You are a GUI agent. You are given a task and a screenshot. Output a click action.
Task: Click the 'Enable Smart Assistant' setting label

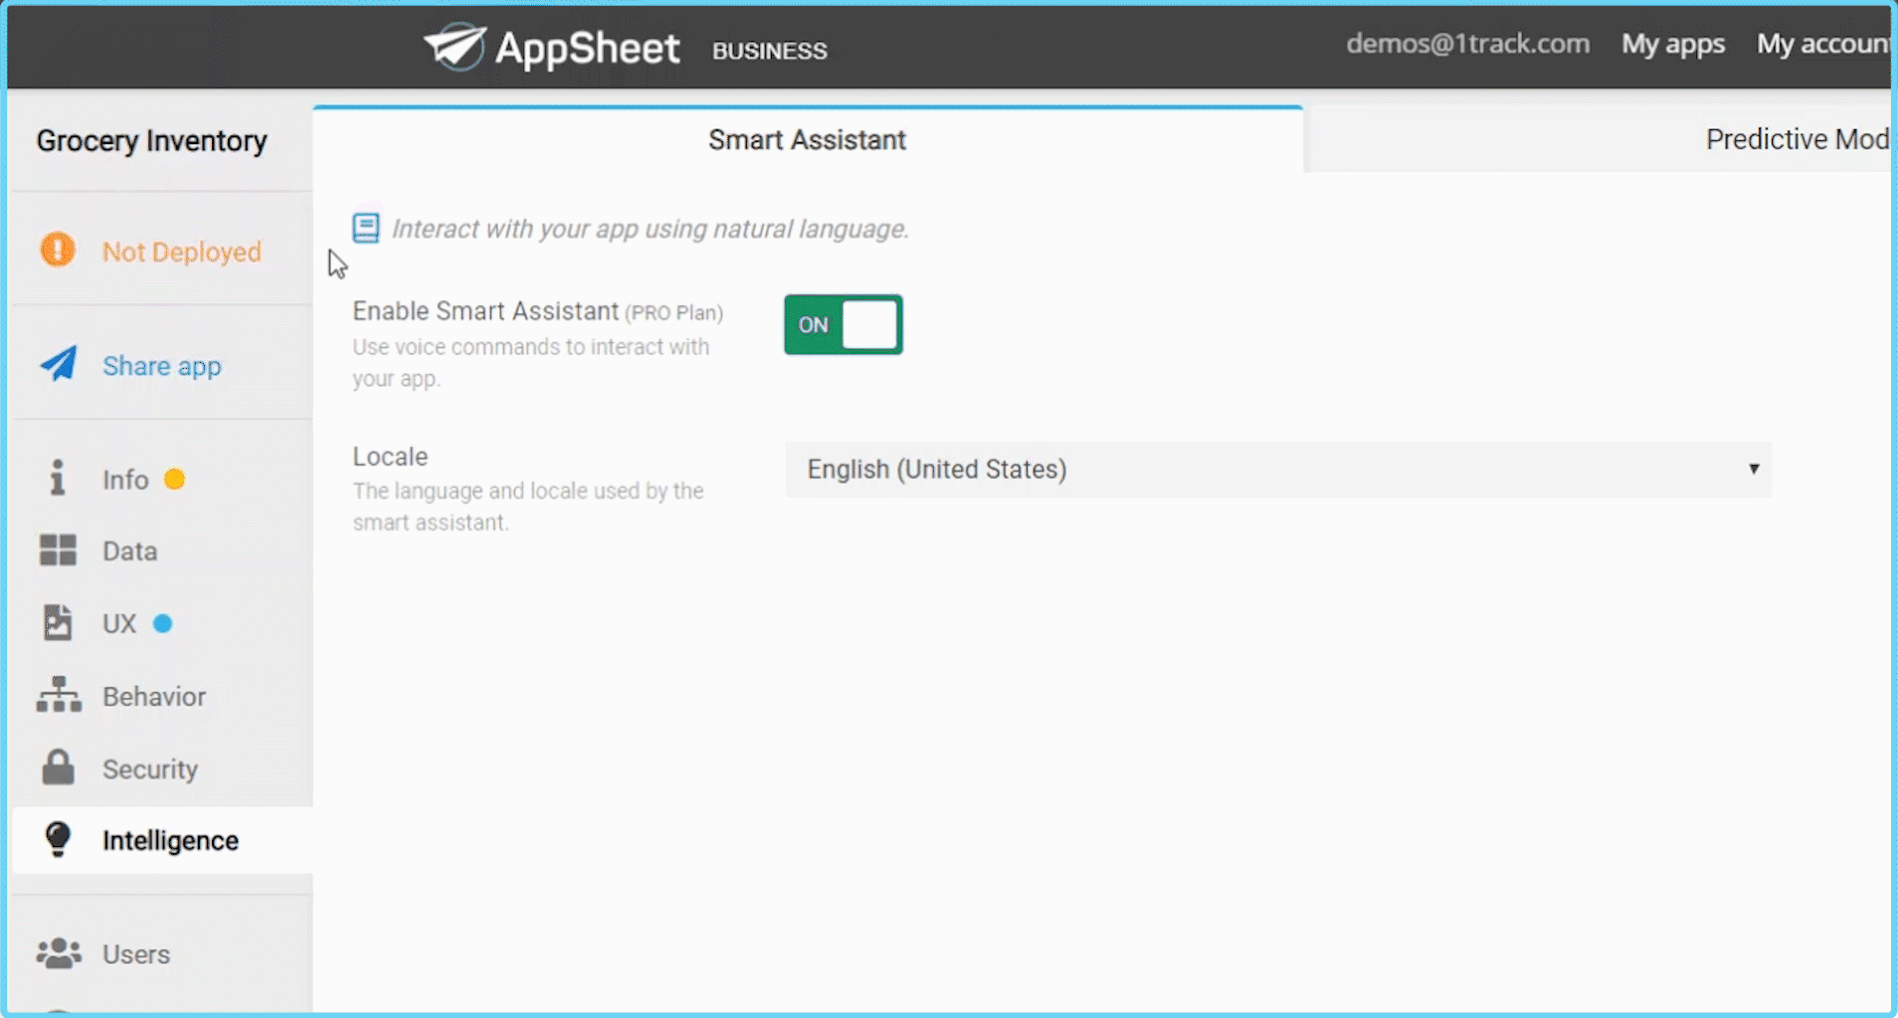coord(485,311)
